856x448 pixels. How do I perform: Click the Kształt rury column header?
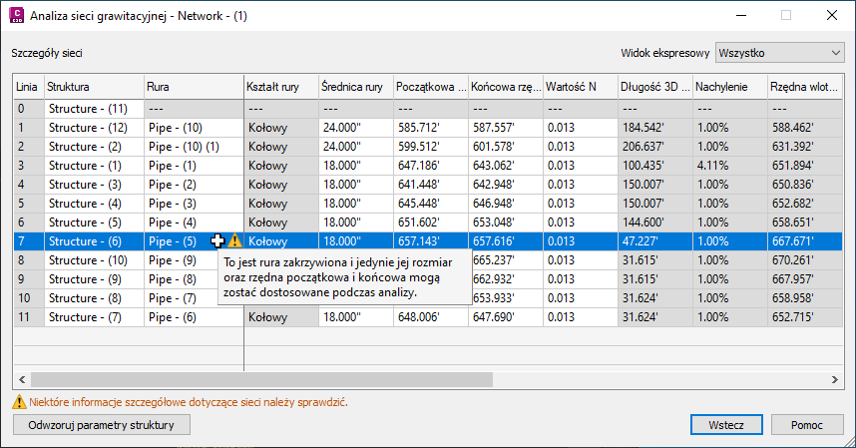click(x=281, y=87)
